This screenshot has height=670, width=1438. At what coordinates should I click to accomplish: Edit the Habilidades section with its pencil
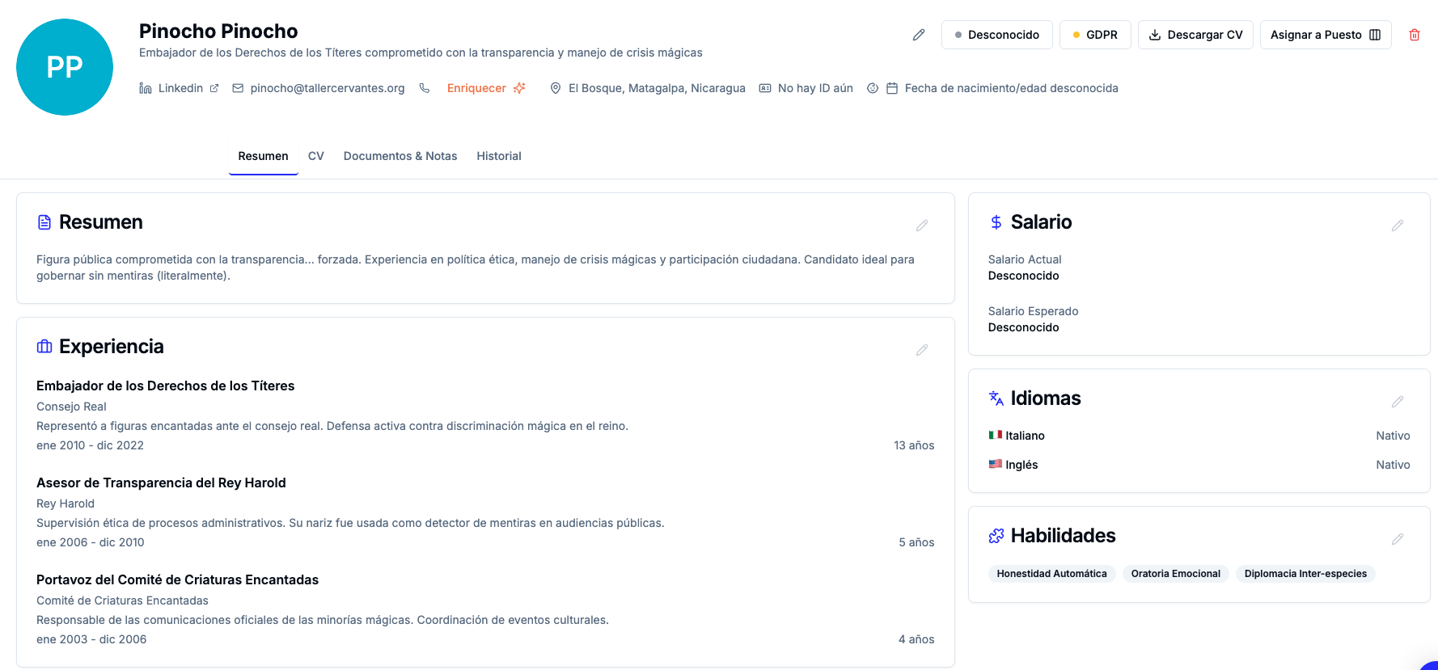pyautogui.click(x=1398, y=539)
